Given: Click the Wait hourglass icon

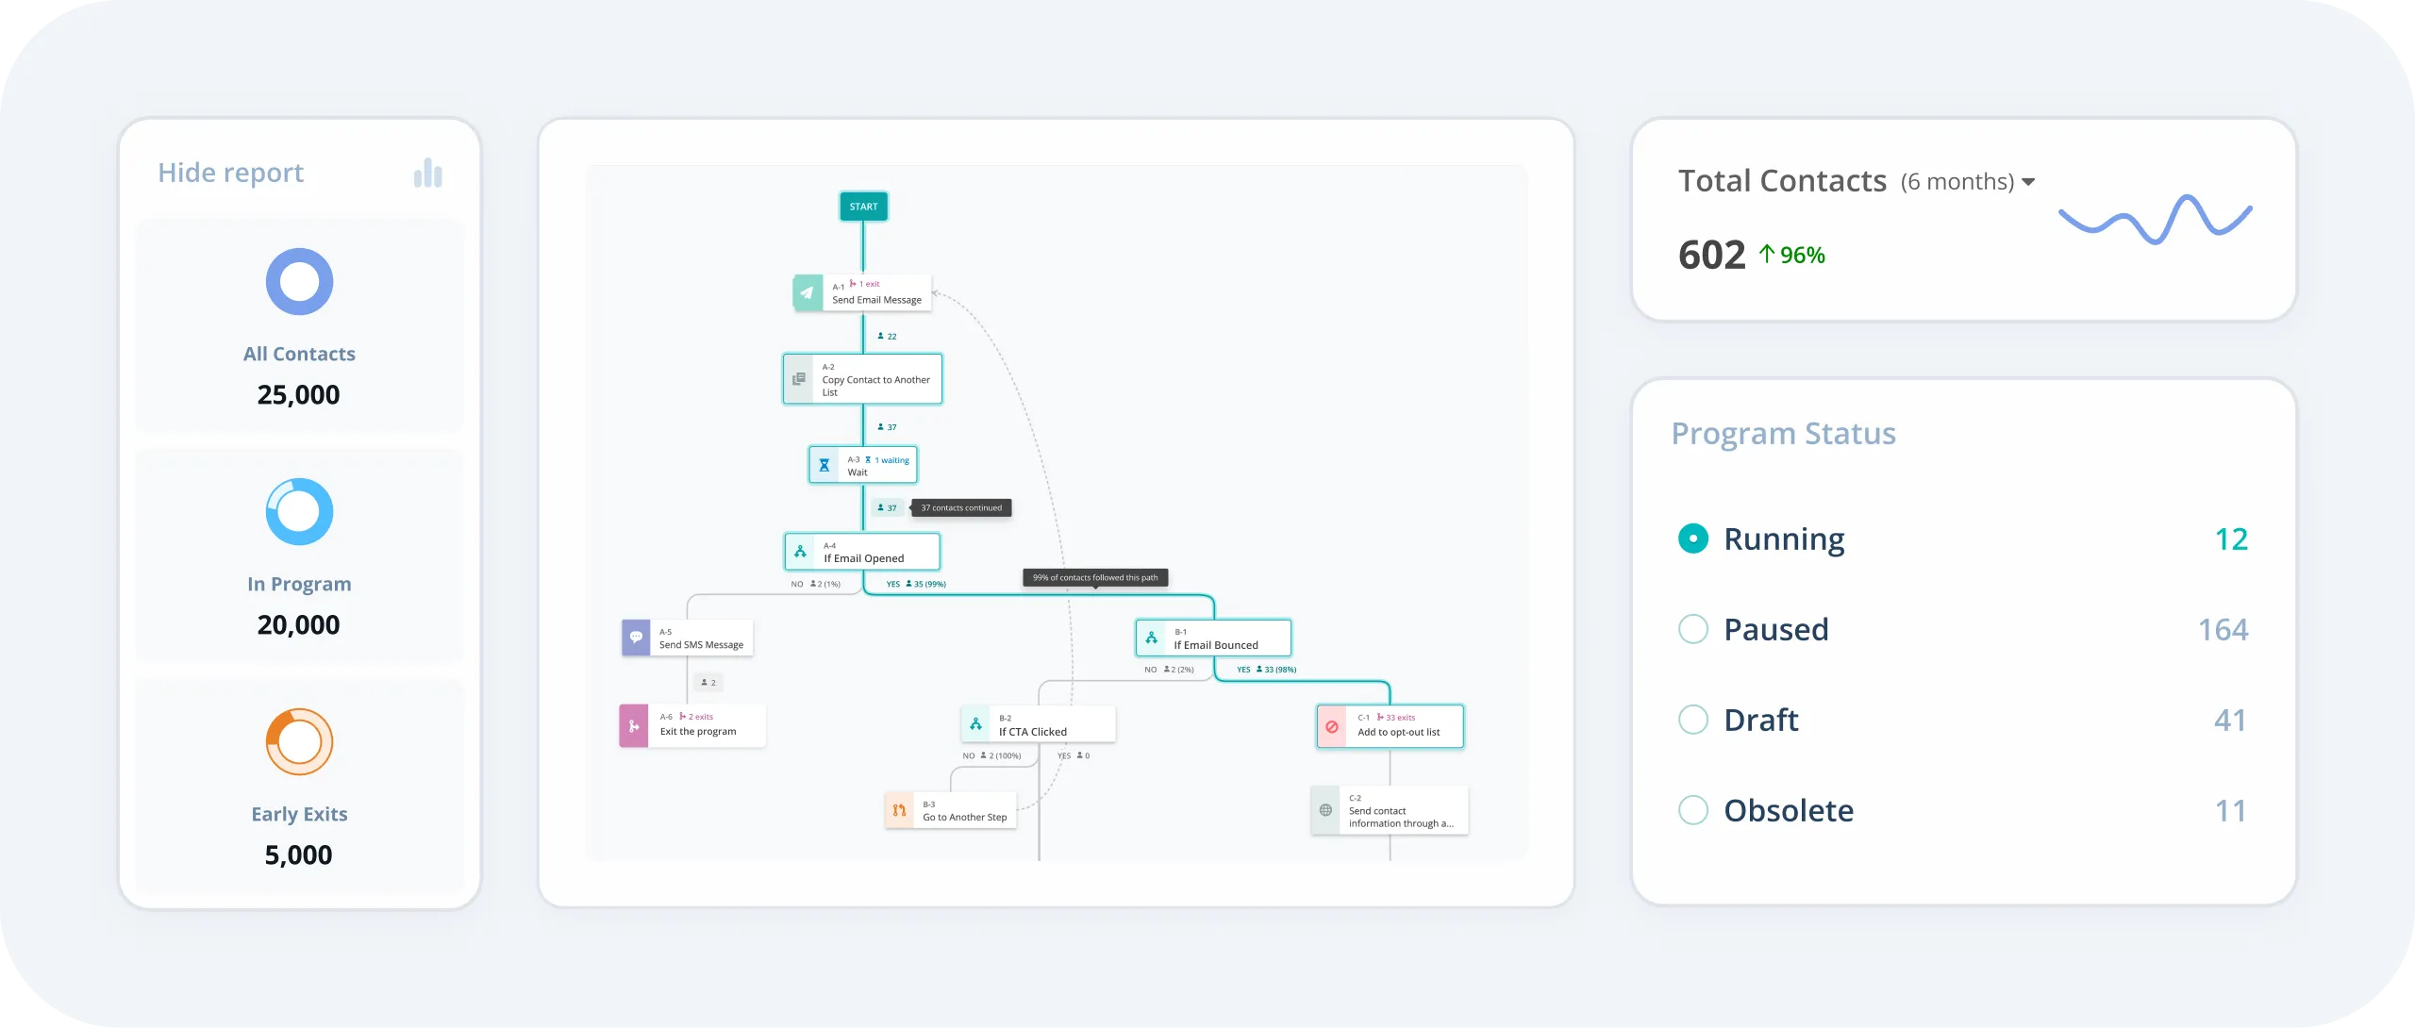Looking at the screenshot, I should (x=824, y=465).
